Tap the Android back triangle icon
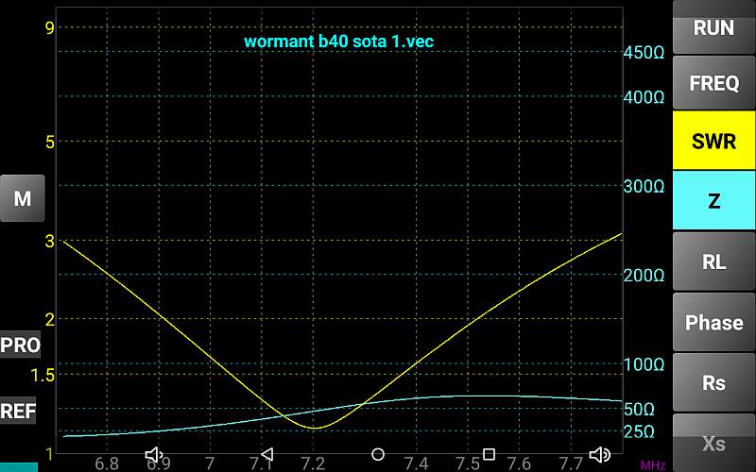This screenshot has height=472, width=756. click(266, 455)
